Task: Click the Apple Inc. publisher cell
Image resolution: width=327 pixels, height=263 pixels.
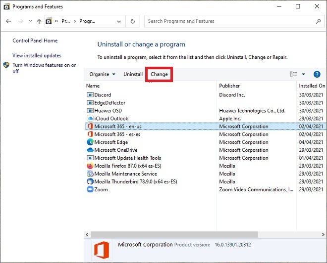Action: click(x=230, y=119)
